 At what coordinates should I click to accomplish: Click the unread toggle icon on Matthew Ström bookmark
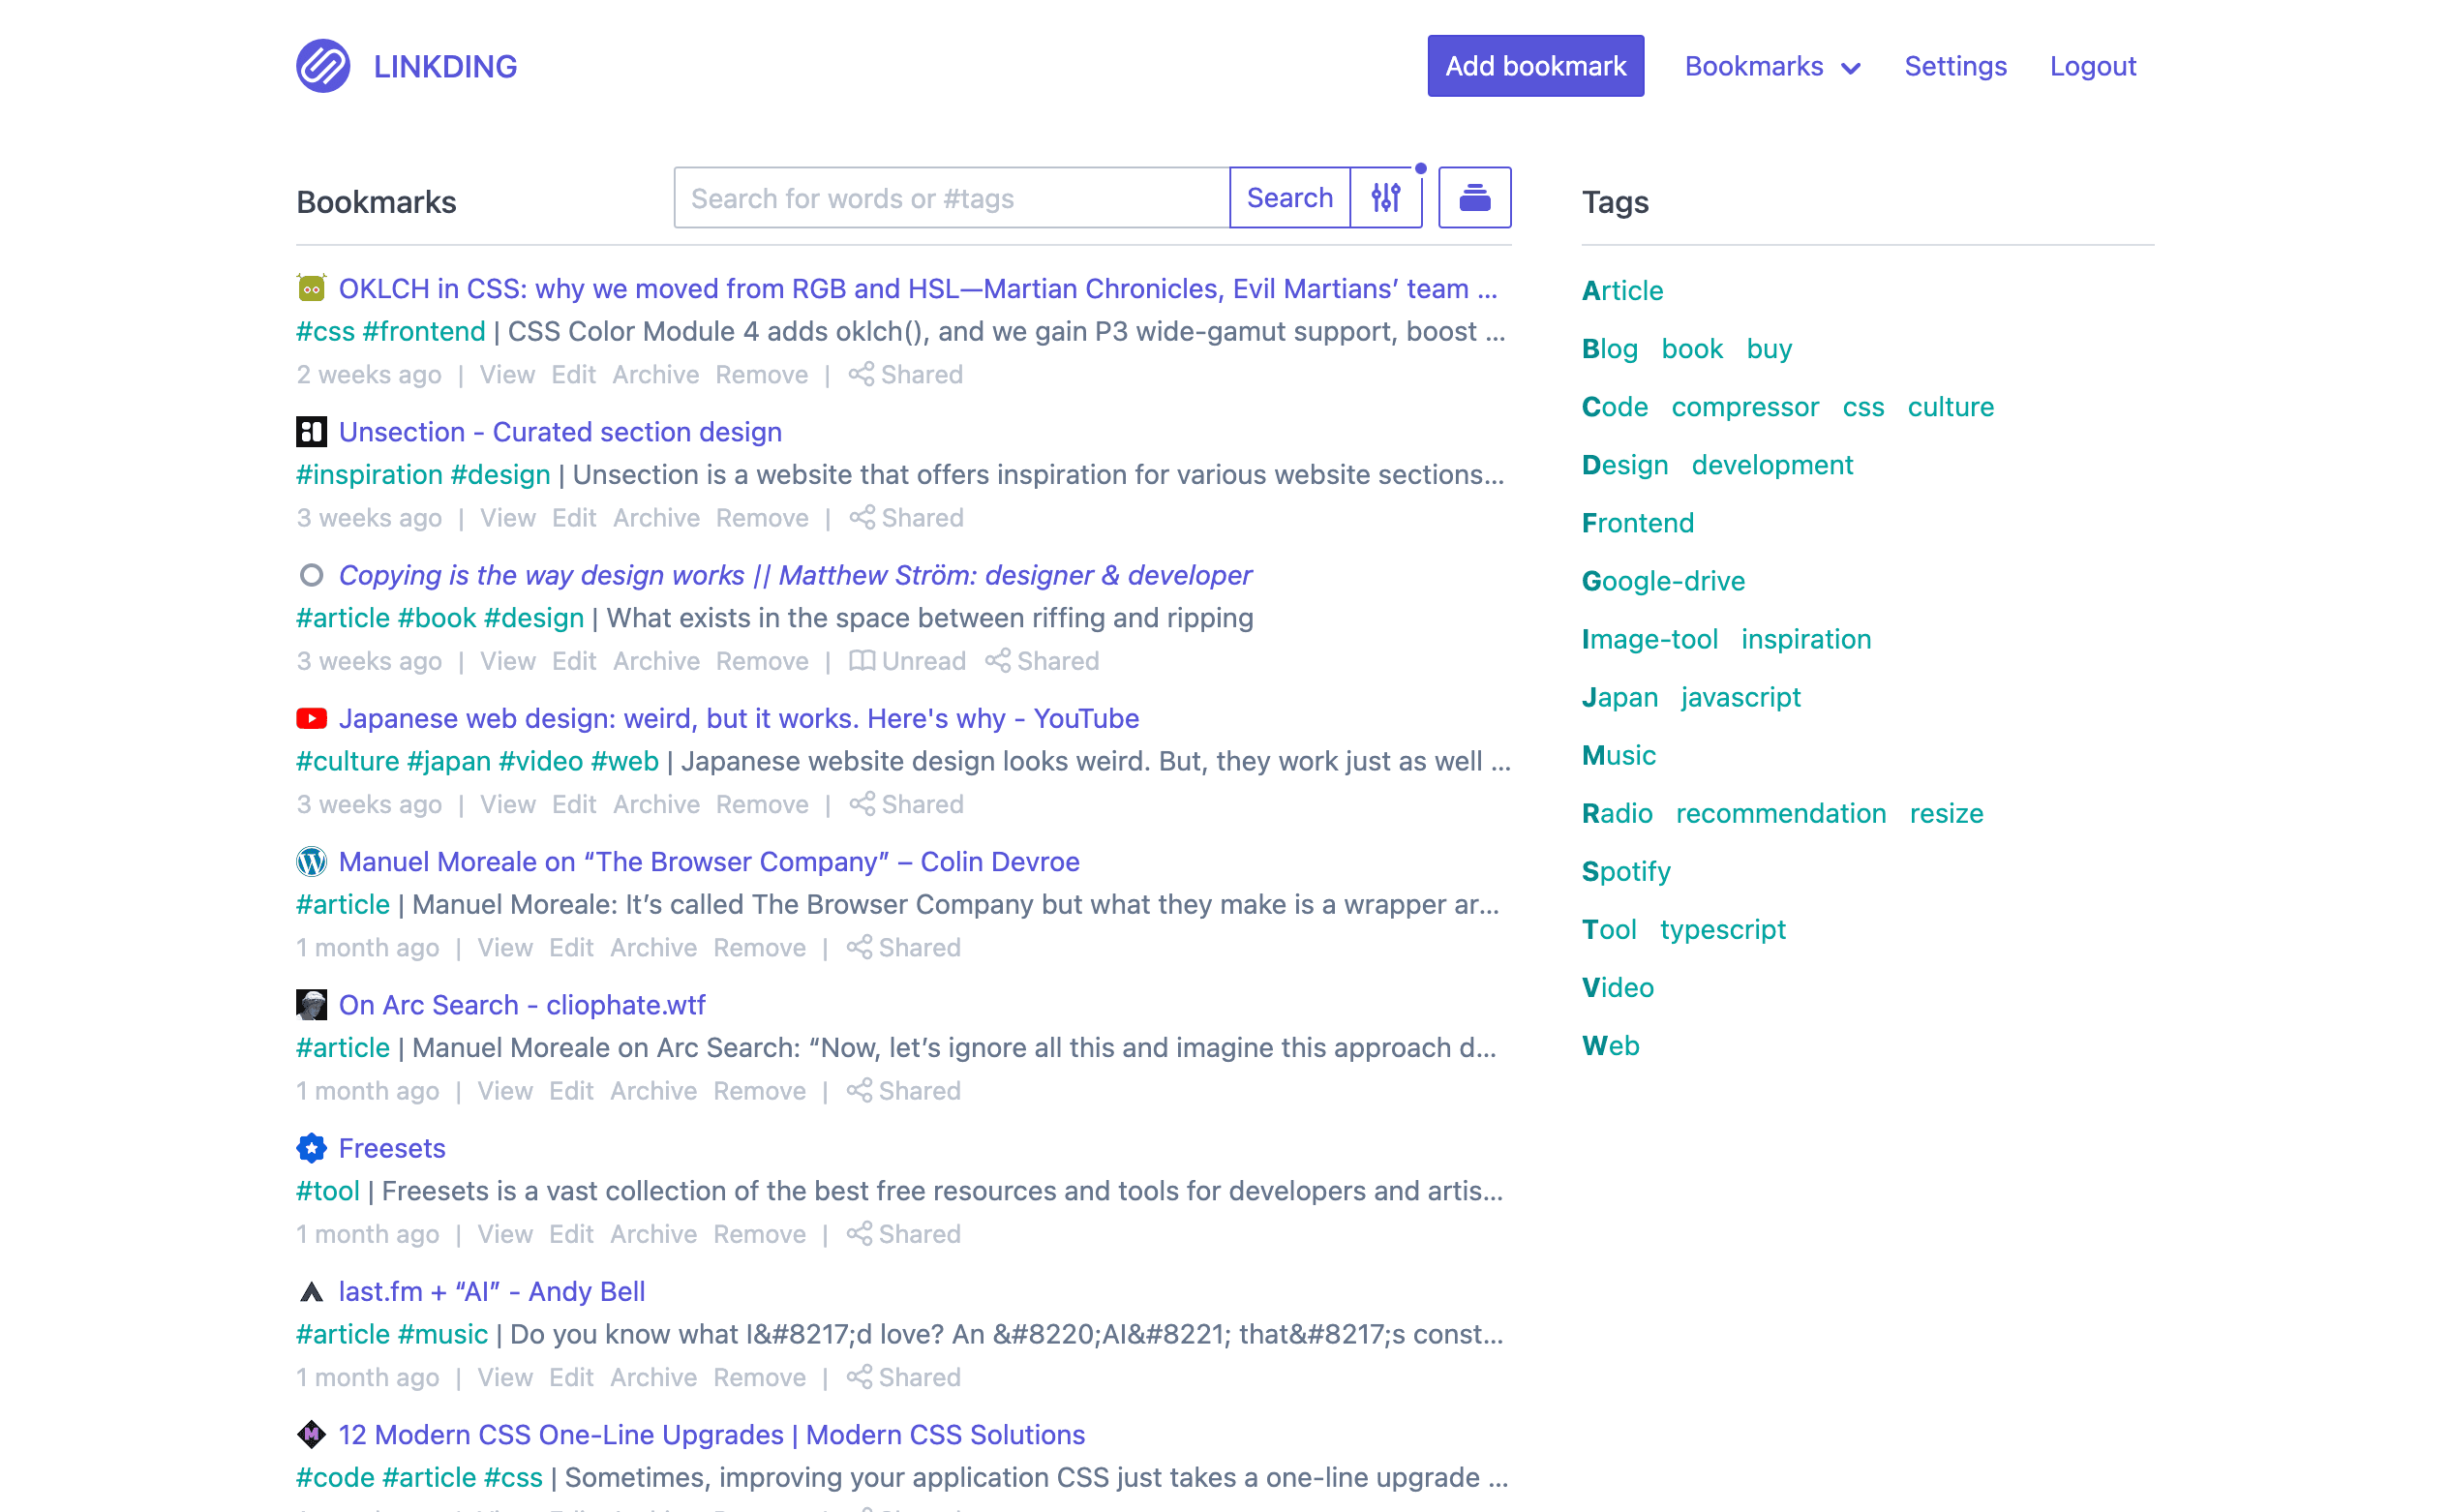coord(858,660)
